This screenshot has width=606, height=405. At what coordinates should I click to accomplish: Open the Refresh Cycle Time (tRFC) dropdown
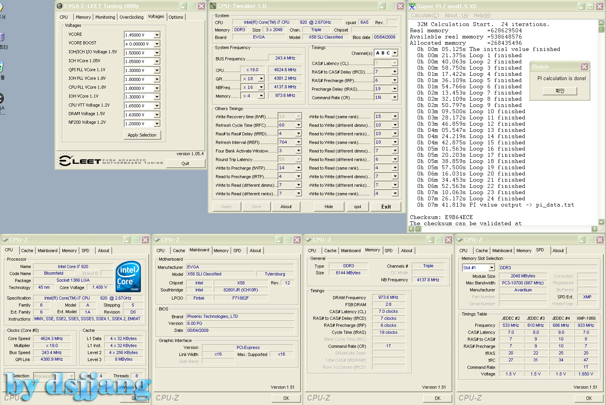pyautogui.click(x=299, y=125)
